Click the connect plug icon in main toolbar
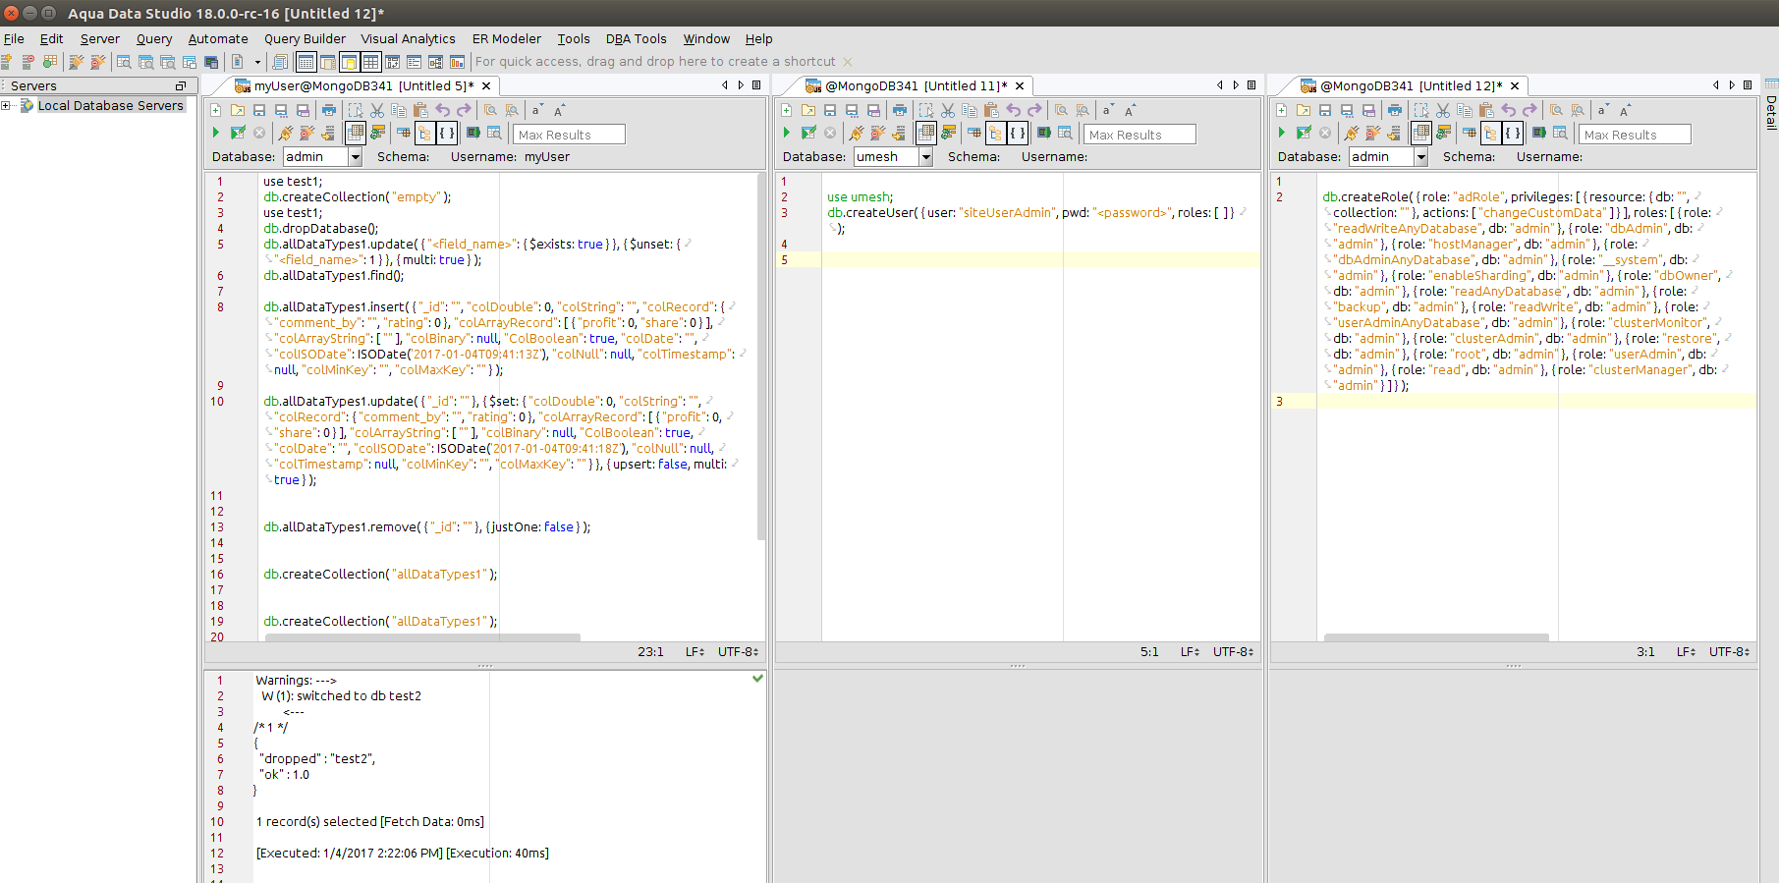This screenshot has width=1779, height=883. (x=76, y=62)
